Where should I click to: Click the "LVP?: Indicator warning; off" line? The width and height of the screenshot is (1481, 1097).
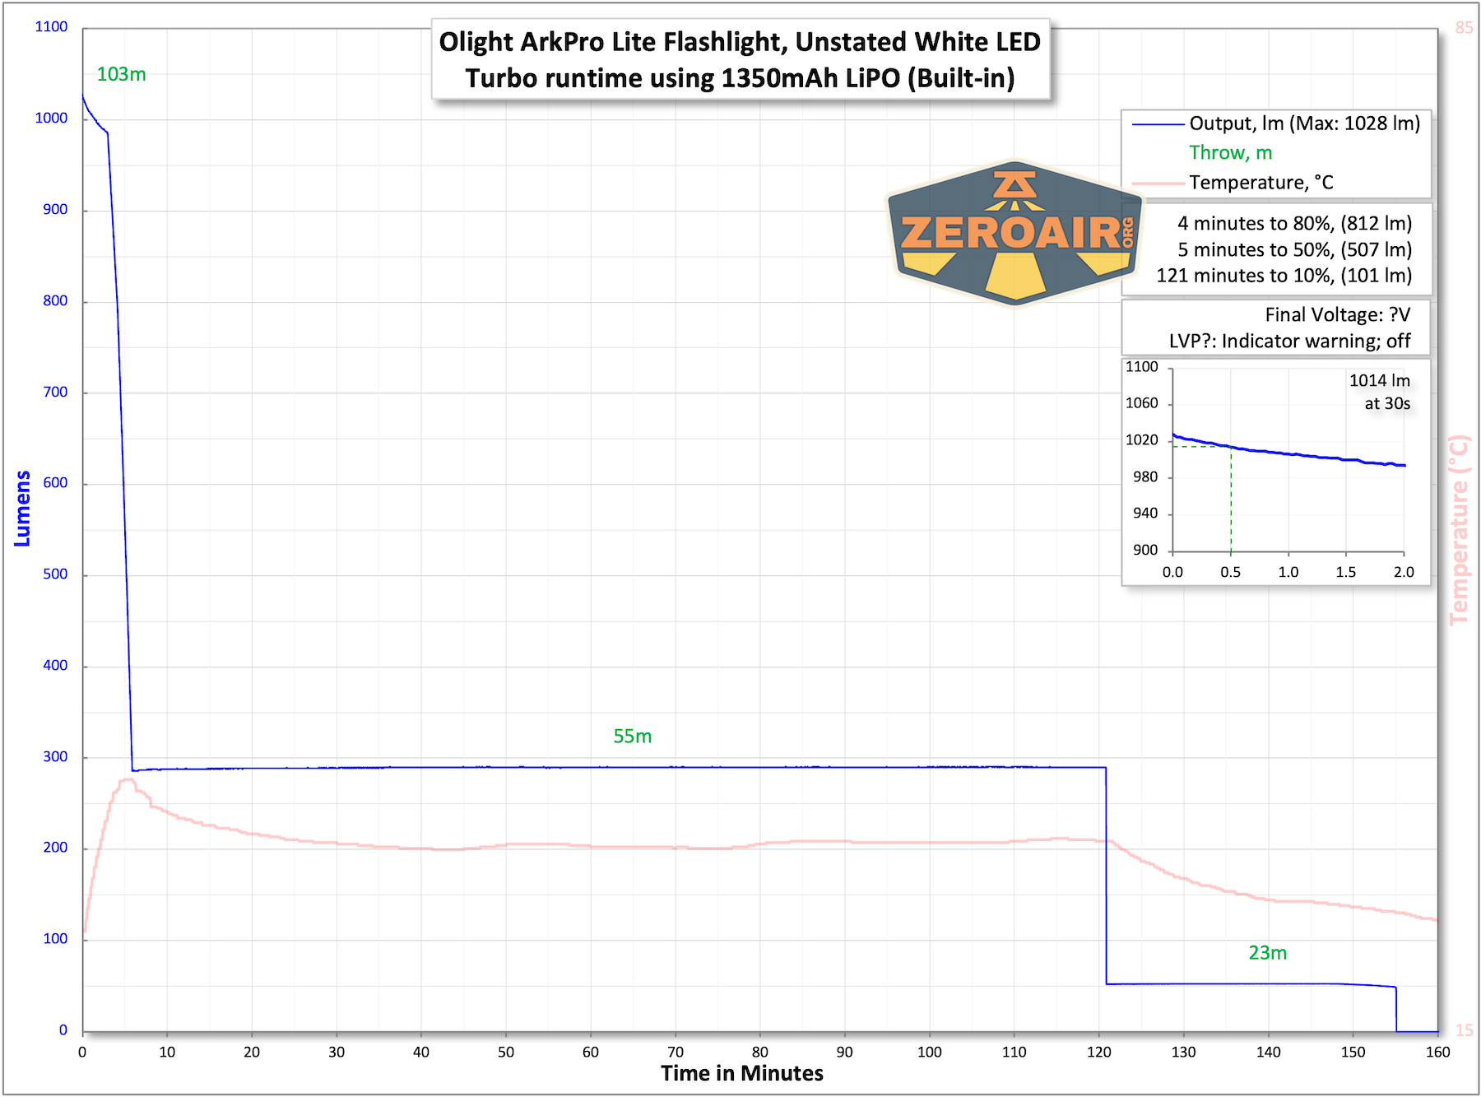[x=1289, y=342]
